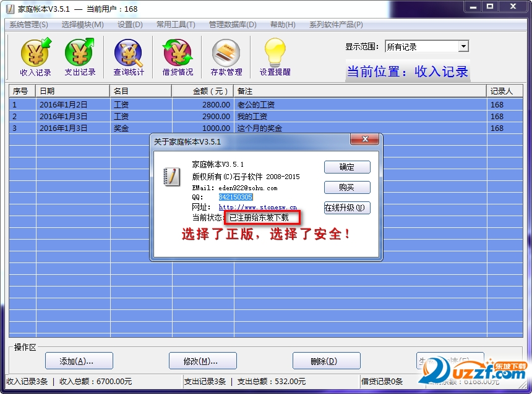Open the 管理数据库(D) menu
Screen dimensions: 532x394
point(233,25)
